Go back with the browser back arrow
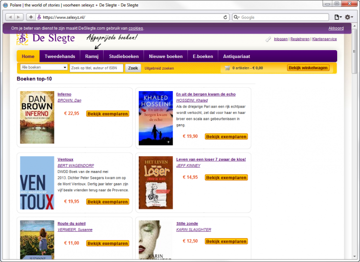Image resolution: width=360 pixels, height=262 pixels. (x=10, y=17)
